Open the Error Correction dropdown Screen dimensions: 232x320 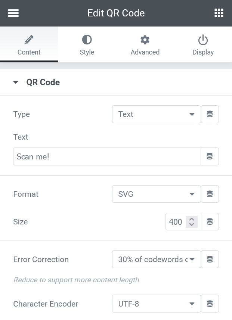(x=157, y=259)
